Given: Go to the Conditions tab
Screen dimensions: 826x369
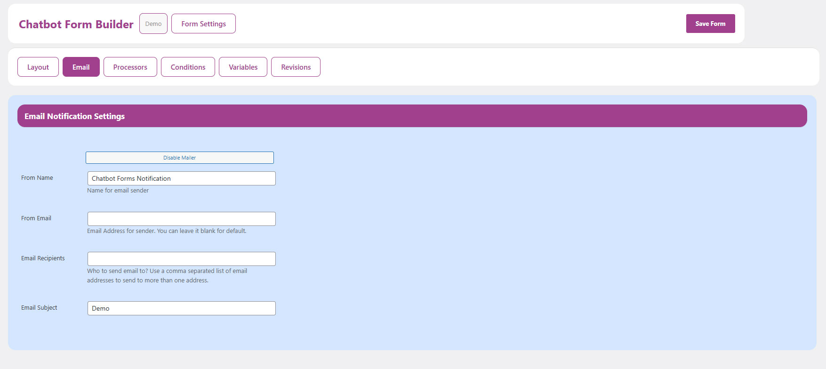Looking at the screenshot, I should (x=188, y=67).
